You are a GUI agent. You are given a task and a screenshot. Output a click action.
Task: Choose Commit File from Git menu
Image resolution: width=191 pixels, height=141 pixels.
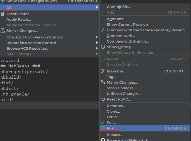click(119, 7)
